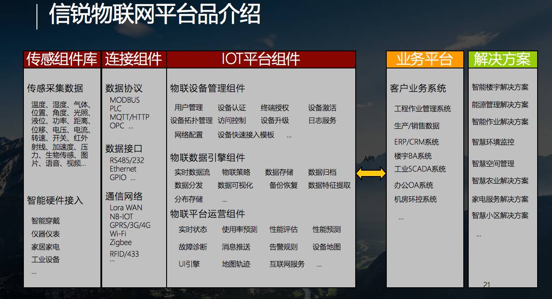This screenshot has width=552, height=299.
Task: Select the MQTT/HTTP protocol entry
Action: 129,117
